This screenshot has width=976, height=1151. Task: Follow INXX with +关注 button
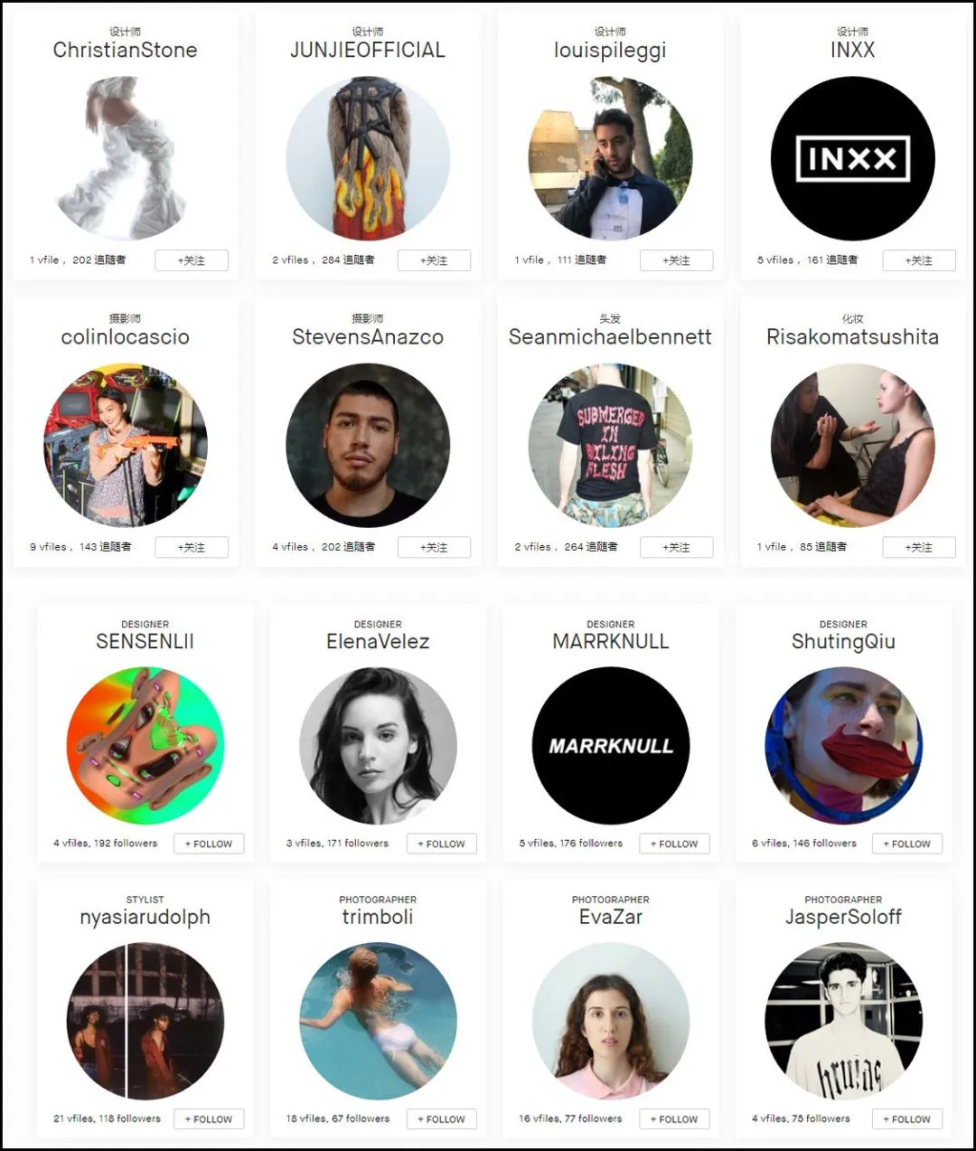click(x=919, y=260)
